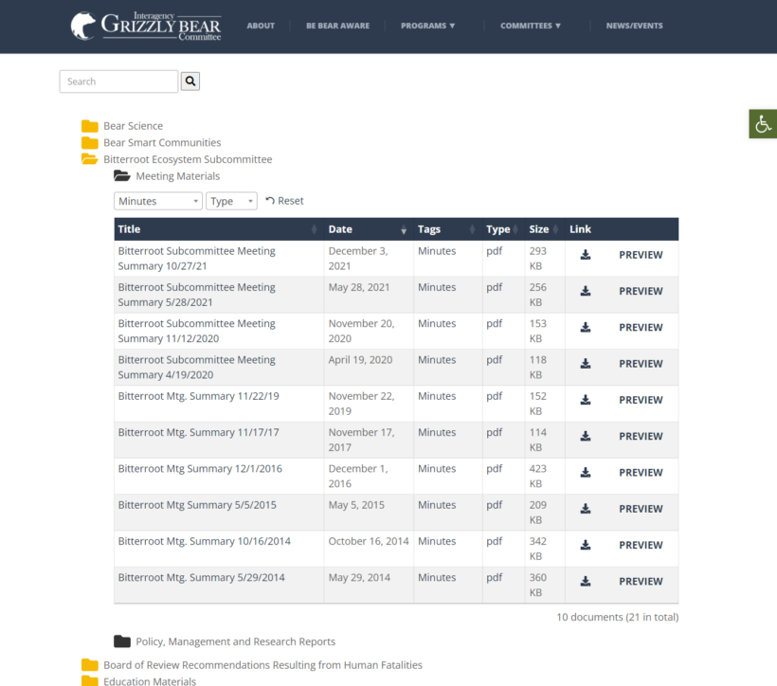Open the Minutes filter dropdown
This screenshot has height=686, width=777.
click(157, 201)
